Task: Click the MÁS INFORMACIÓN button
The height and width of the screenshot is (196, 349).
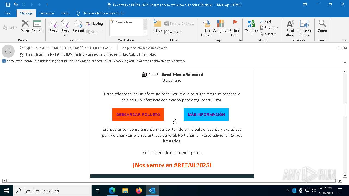Action: click(206, 115)
